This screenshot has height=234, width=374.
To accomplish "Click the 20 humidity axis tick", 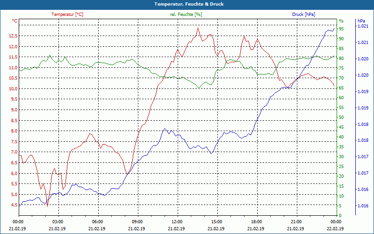I will 341,176.
